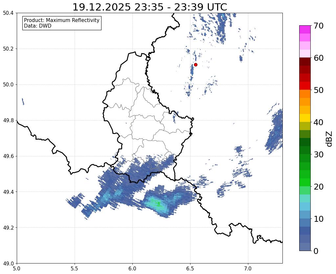
Task: Click the 50.0 latitude axis label
Action: (8, 85)
